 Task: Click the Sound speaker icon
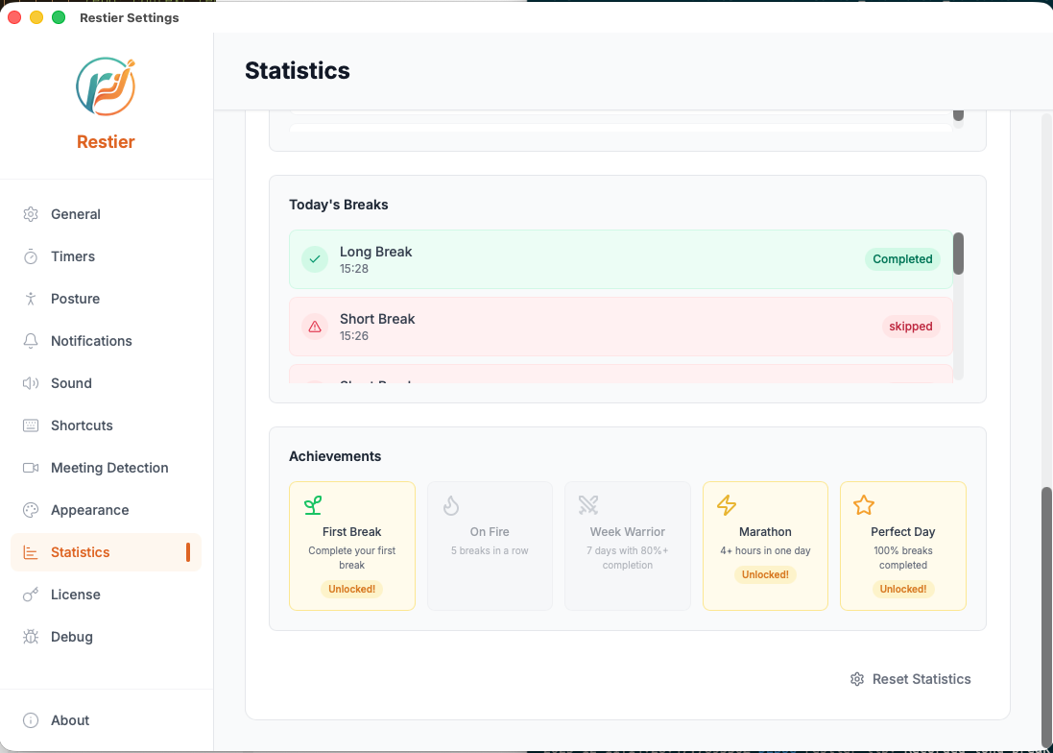click(31, 383)
